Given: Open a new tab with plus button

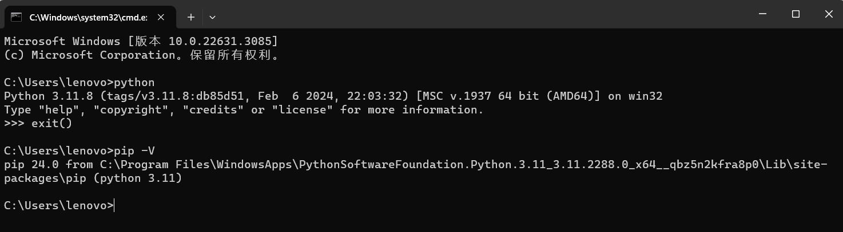Looking at the screenshot, I should pyautogui.click(x=191, y=17).
